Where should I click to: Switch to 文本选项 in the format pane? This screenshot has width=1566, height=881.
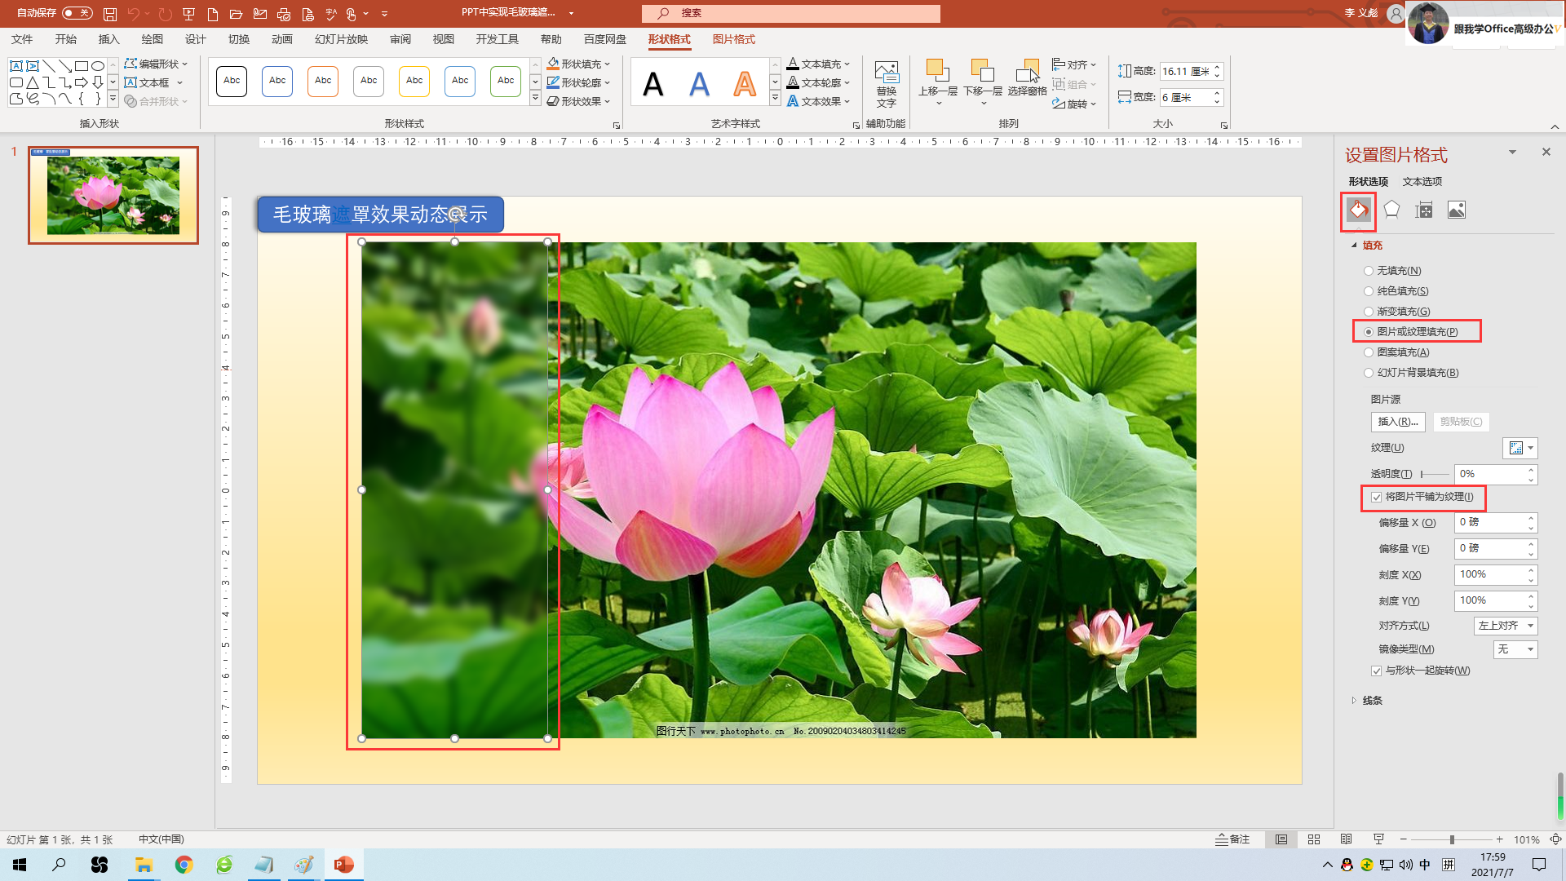coord(1422,182)
